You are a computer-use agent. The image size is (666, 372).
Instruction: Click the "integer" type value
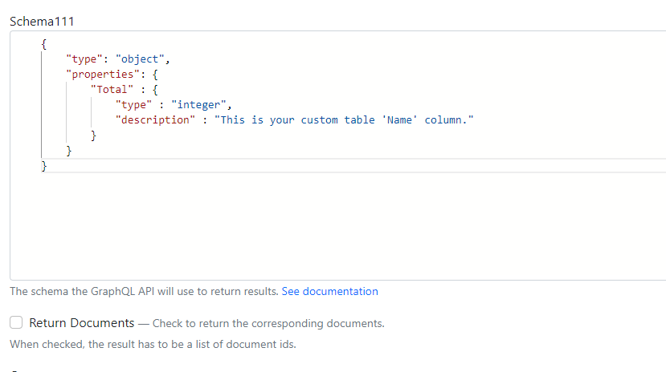click(198, 105)
